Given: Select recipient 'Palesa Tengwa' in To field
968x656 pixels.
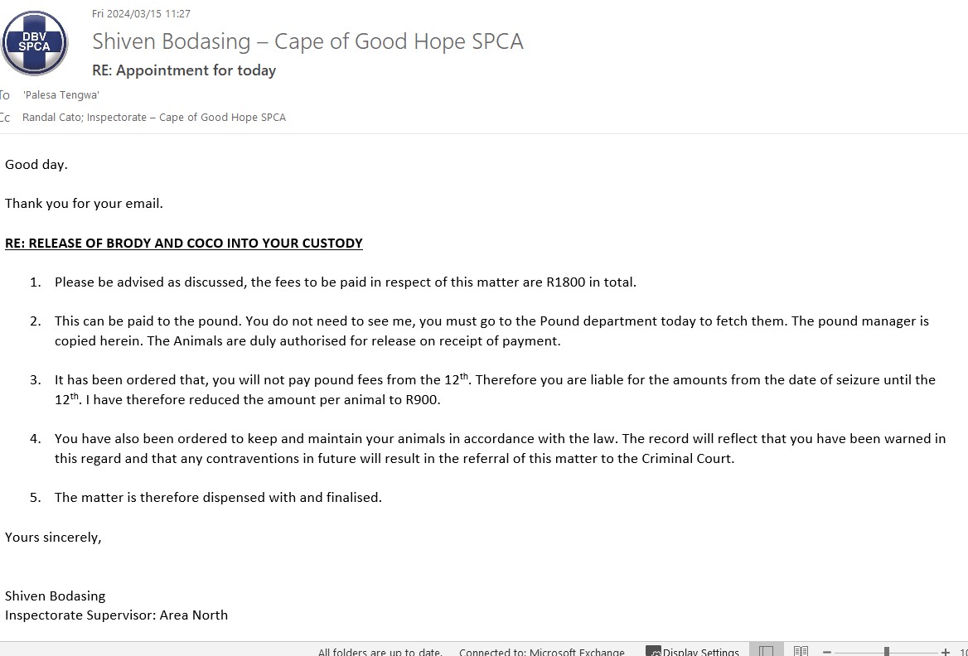Looking at the screenshot, I should 61,95.
